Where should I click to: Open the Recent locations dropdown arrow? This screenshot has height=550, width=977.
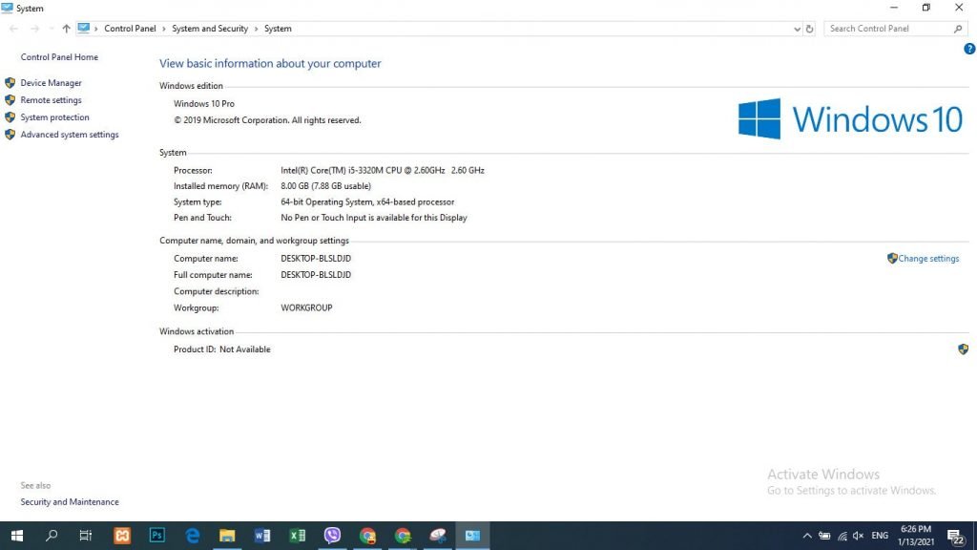coord(52,29)
